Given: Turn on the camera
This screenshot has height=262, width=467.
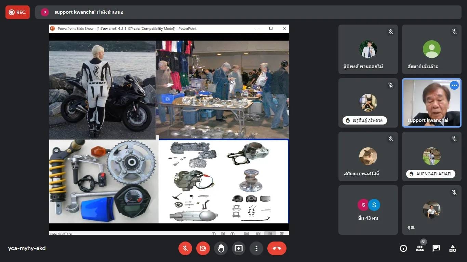Looking at the screenshot, I should pos(203,248).
